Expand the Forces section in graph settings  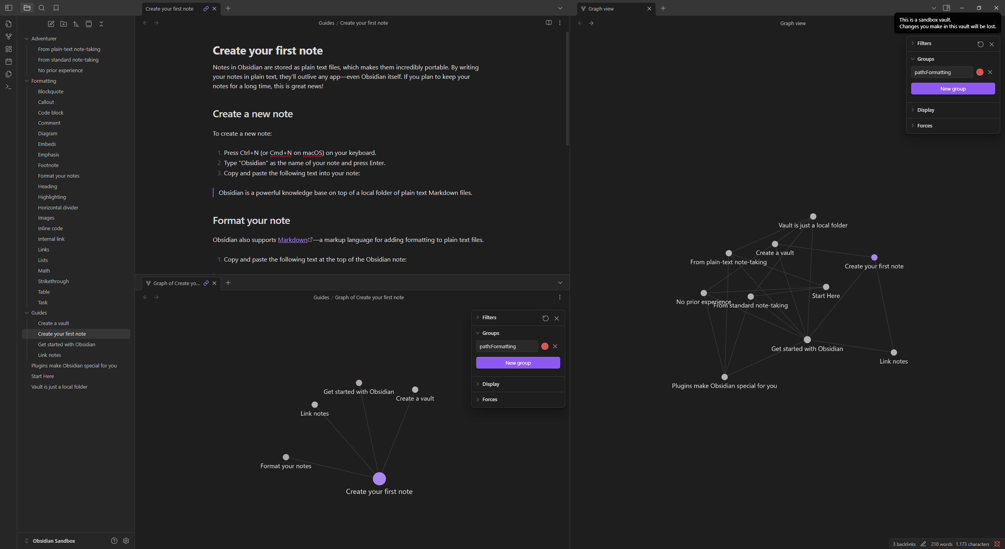pyautogui.click(x=925, y=125)
